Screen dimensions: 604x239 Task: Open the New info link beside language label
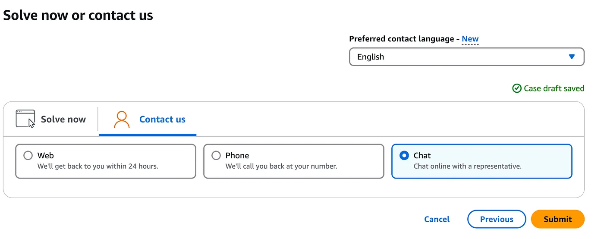[470, 39]
